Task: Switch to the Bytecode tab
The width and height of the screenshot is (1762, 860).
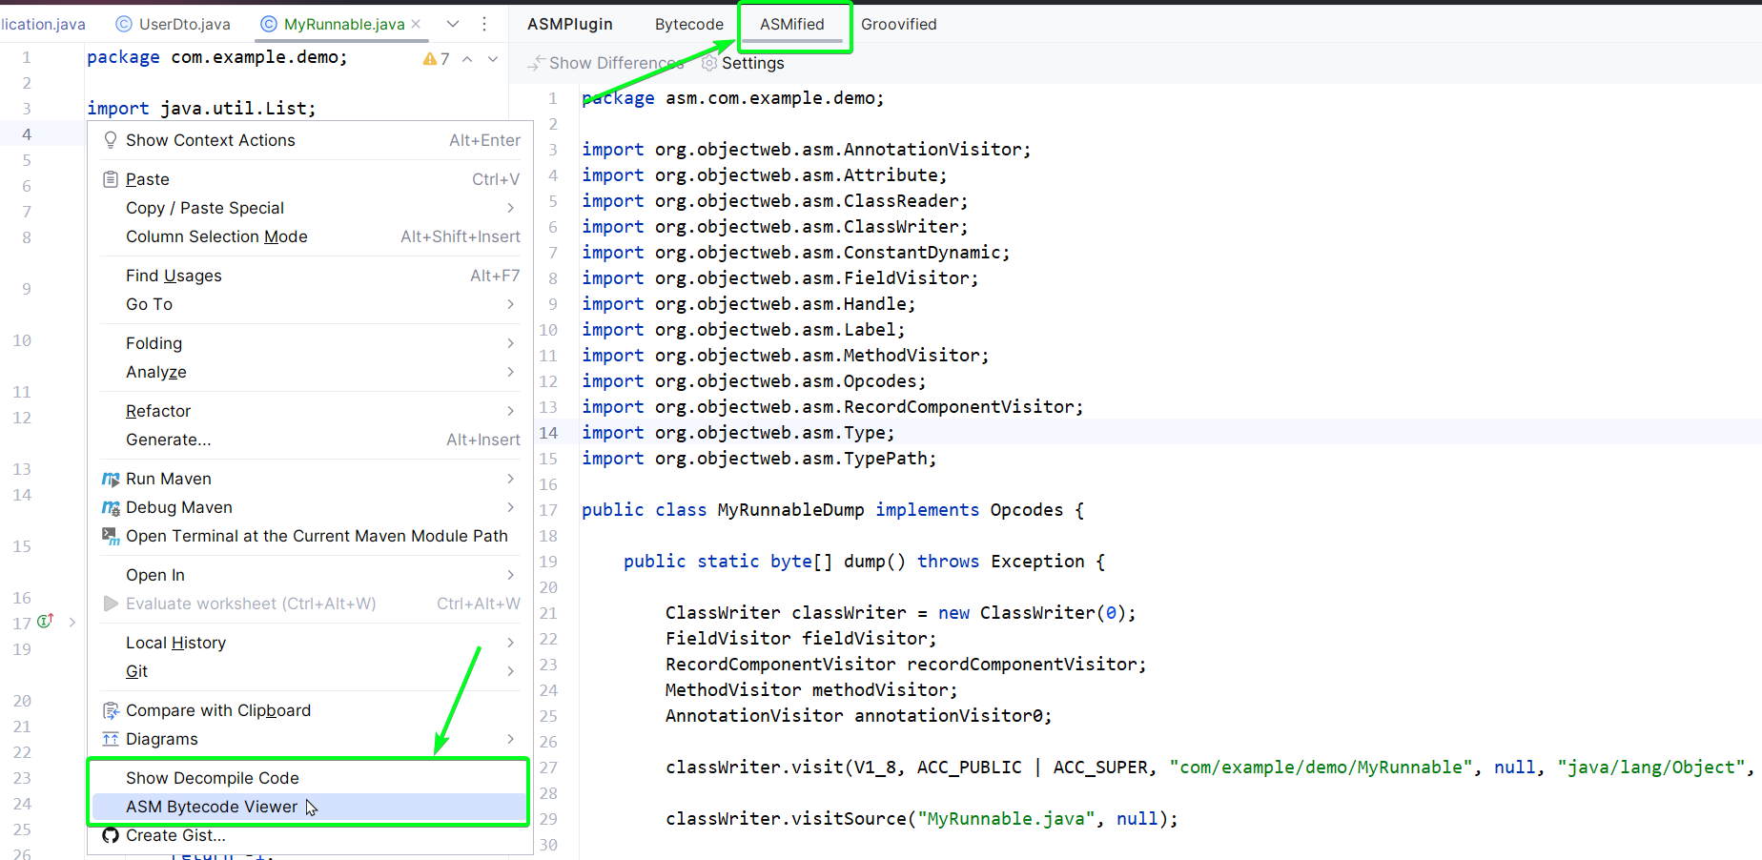Action: point(688,24)
